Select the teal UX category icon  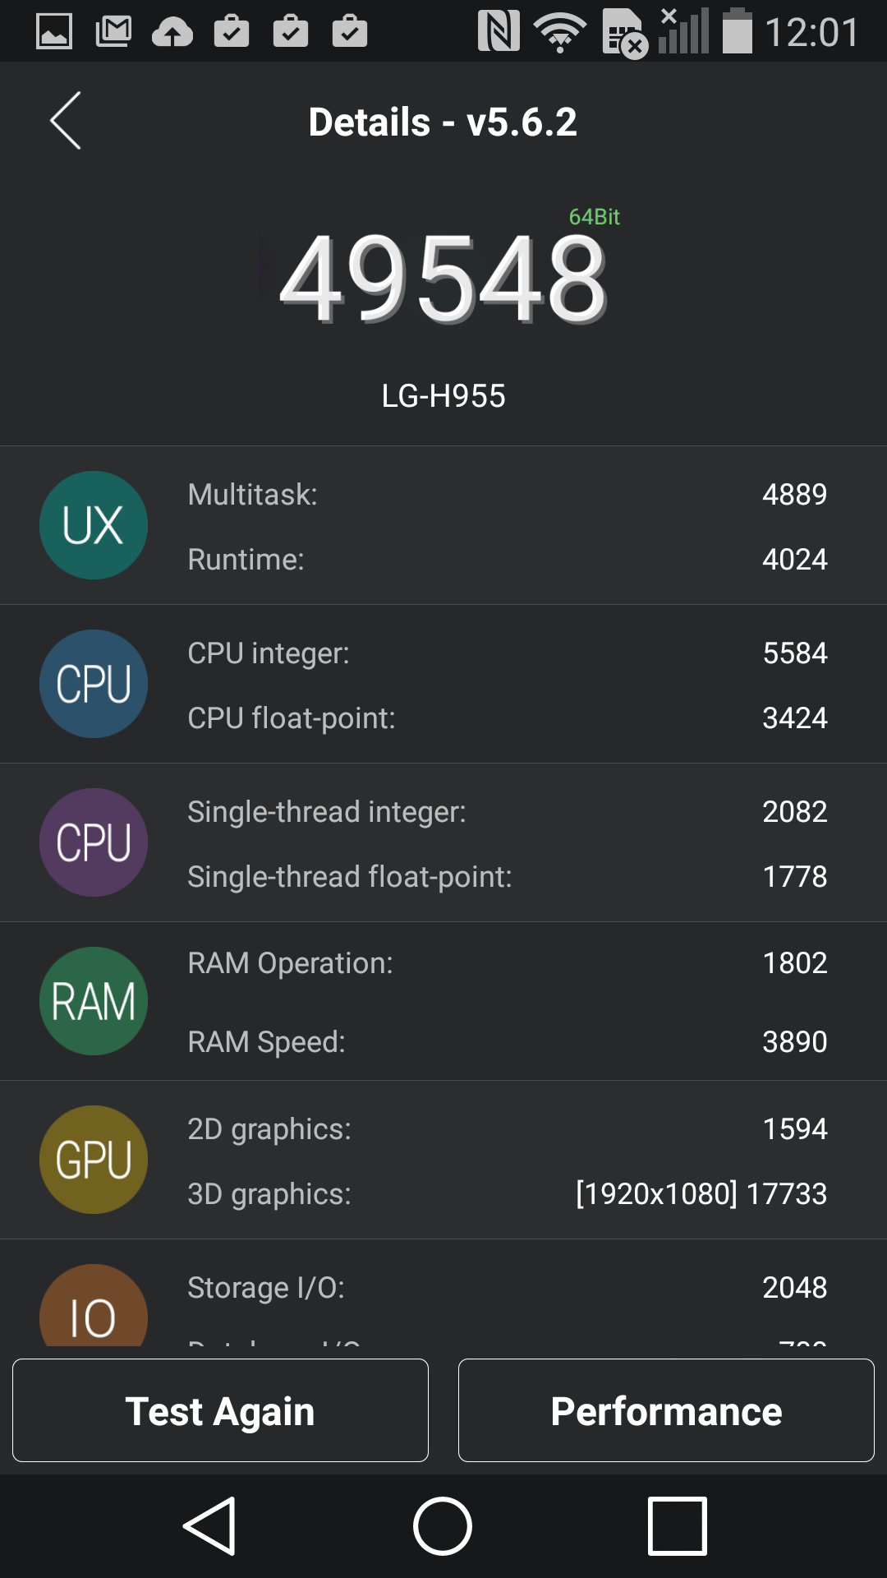94,525
